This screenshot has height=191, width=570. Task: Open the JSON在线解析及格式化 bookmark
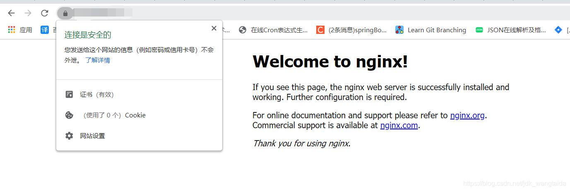(510, 30)
